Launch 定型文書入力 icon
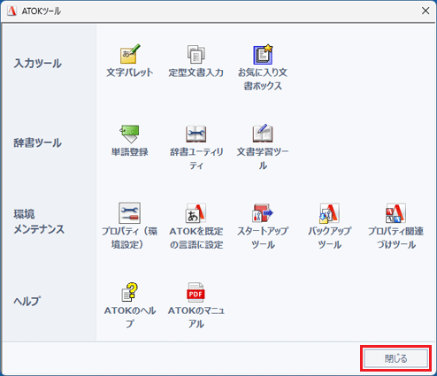 point(196,54)
